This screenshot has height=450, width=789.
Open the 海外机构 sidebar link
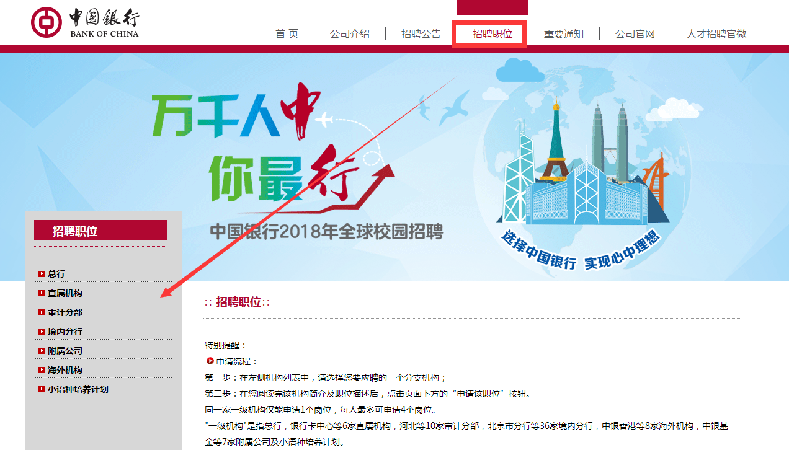tap(65, 370)
